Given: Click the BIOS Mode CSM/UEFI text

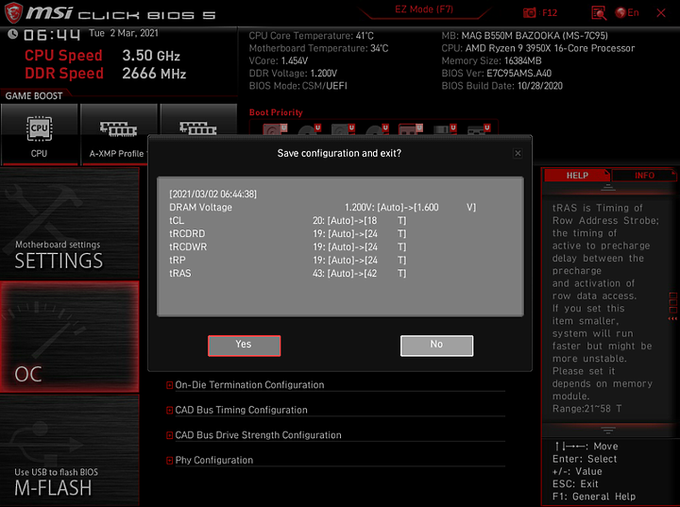Looking at the screenshot, I should (297, 86).
